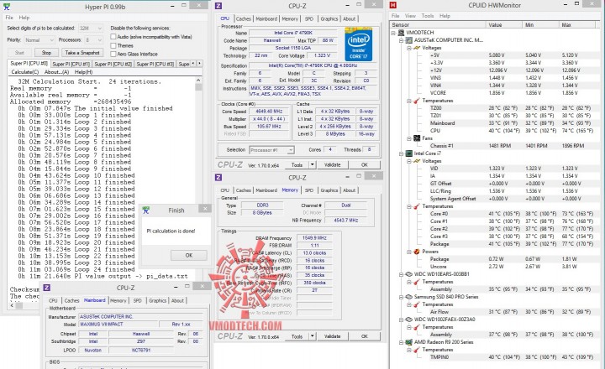Click the AMD Radeon R9 200 card icon
This screenshot has height=369, width=605.
click(409, 342)
